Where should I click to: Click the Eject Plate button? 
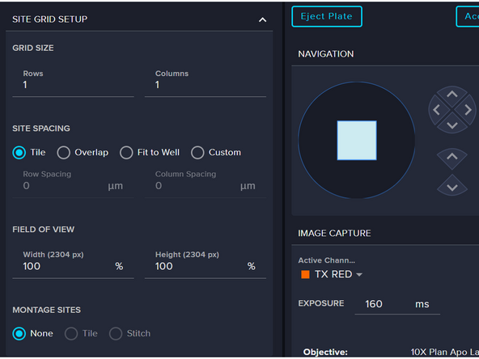point(327,16)
